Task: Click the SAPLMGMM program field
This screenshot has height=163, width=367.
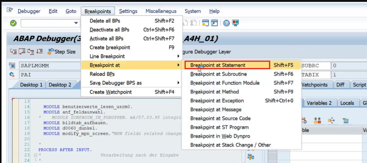Action: point(50,65)
